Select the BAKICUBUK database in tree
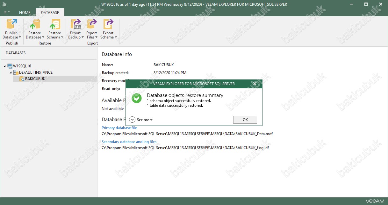The height and width of the screenshot is (205, 388). click(x=35, y=79)
